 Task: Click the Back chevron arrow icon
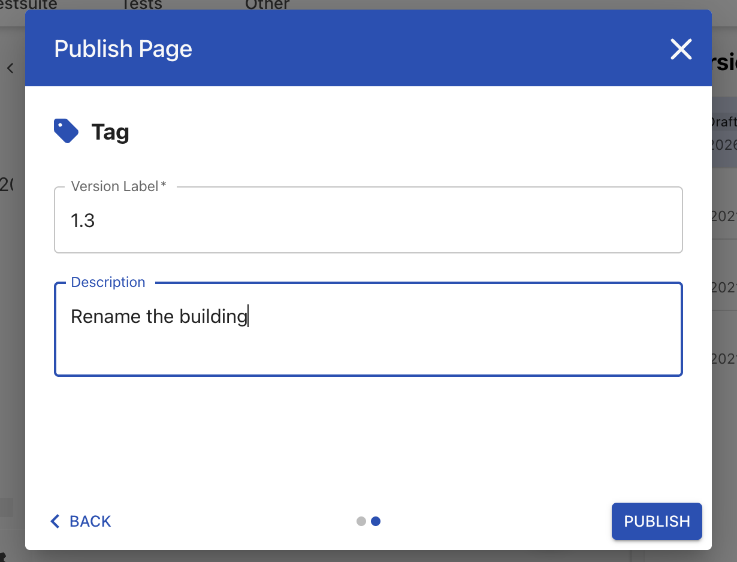55,521
